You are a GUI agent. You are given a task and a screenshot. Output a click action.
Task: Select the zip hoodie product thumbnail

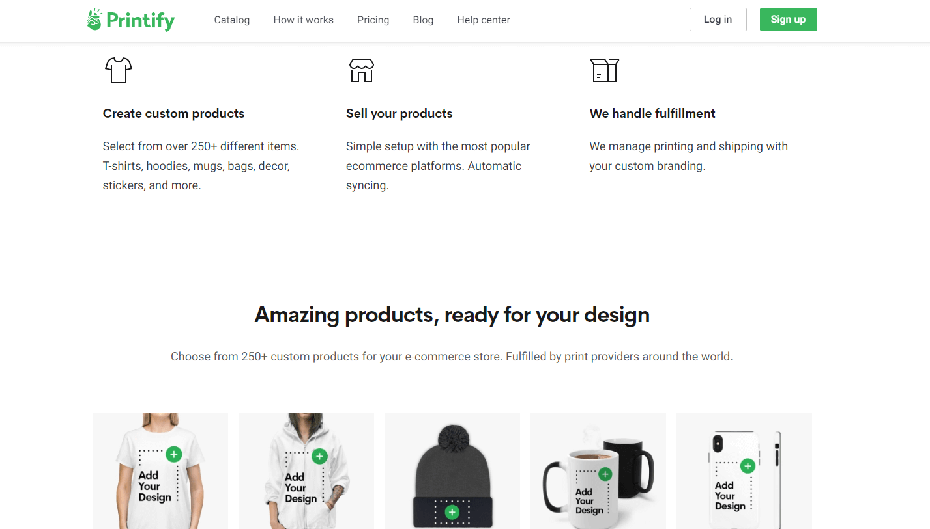coord(306,471)
